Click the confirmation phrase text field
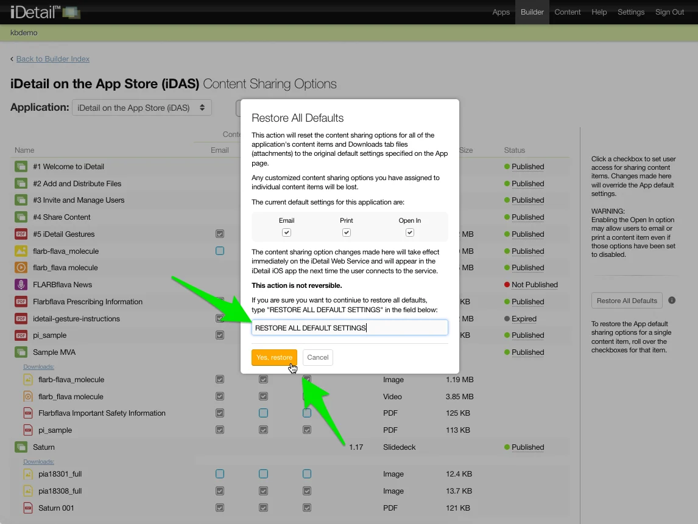 [x=350, y=328]
